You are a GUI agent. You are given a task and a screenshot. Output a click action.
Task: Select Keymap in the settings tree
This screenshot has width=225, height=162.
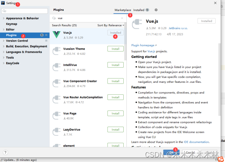(12, 24)
